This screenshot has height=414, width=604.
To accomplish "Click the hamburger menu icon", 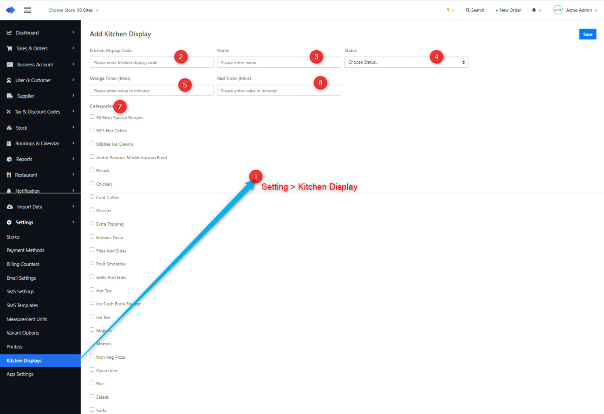I will coord(27,10).
